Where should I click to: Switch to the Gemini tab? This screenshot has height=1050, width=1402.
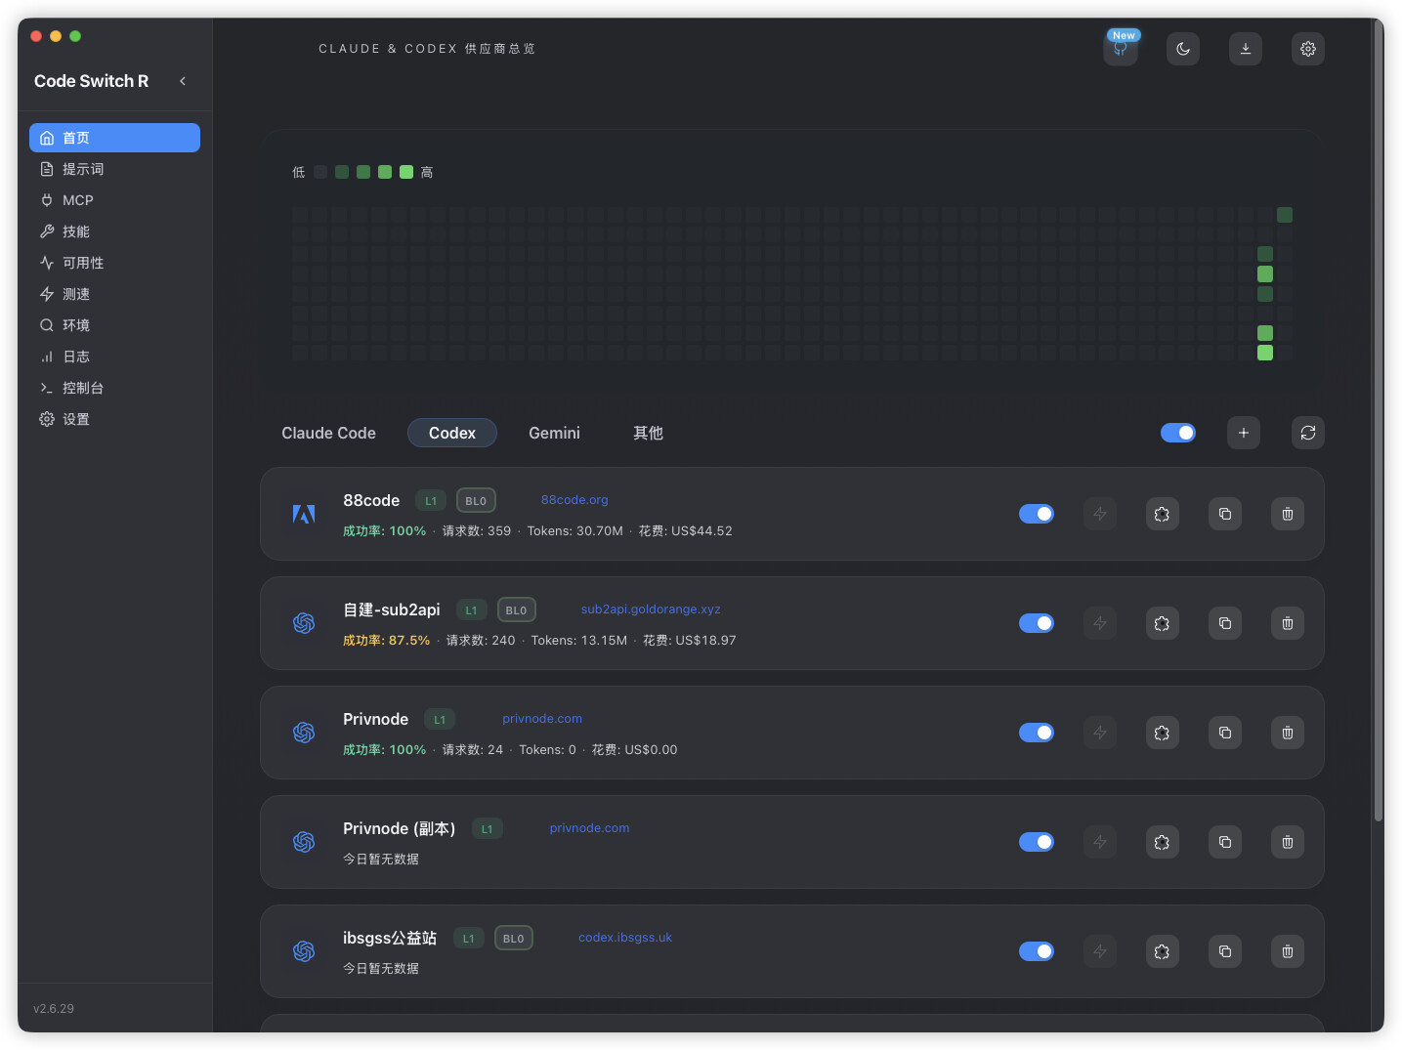pyautogui.click(x=554, y=433)
